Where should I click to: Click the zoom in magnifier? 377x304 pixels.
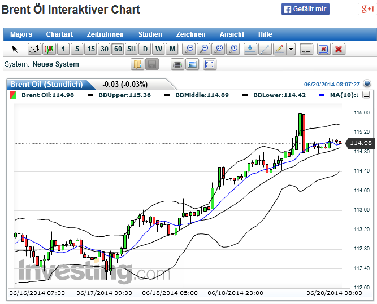pos(190,49)
